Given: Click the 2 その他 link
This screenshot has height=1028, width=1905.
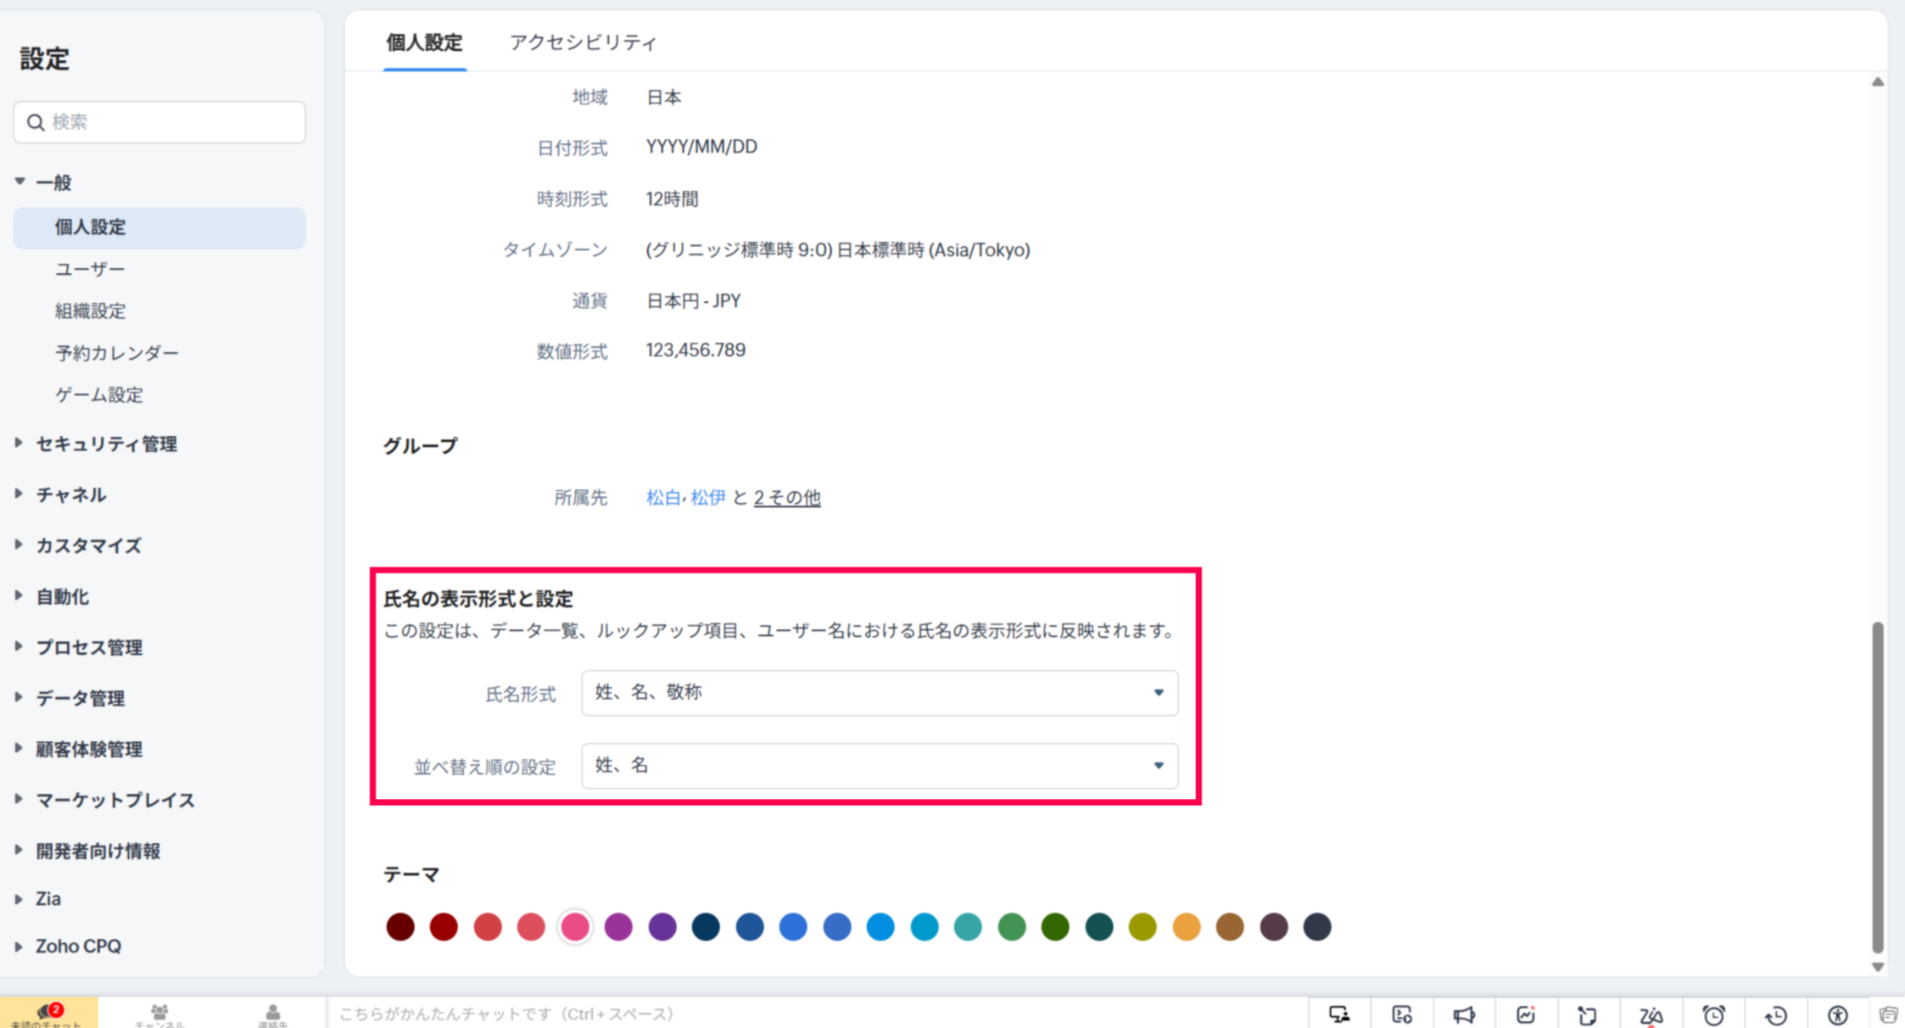Looking at the screenshot, I should (x=786, y=497).
